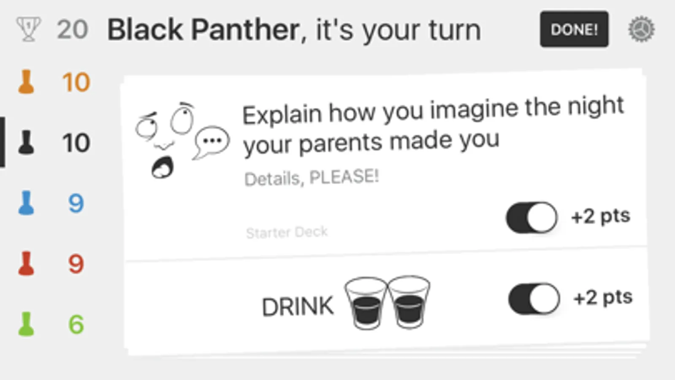Toggle the challenge +2 pts switch

coord(531,217)
